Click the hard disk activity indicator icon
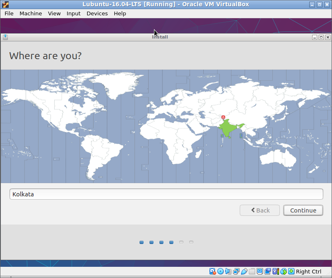332x278 pixels. pos(212,271)
